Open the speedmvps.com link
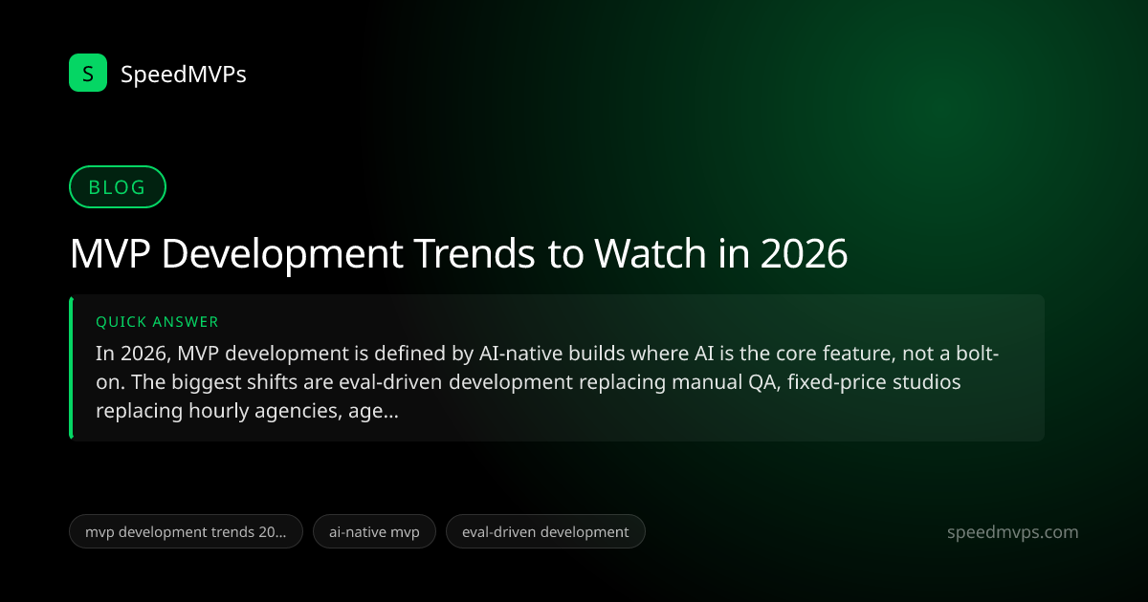This screenshot has height=602, width=1148. click(1012, 532)
